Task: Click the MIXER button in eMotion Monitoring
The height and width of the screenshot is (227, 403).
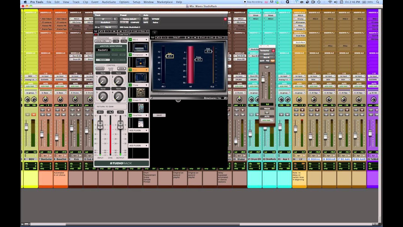Action: (x=103, y=60)
